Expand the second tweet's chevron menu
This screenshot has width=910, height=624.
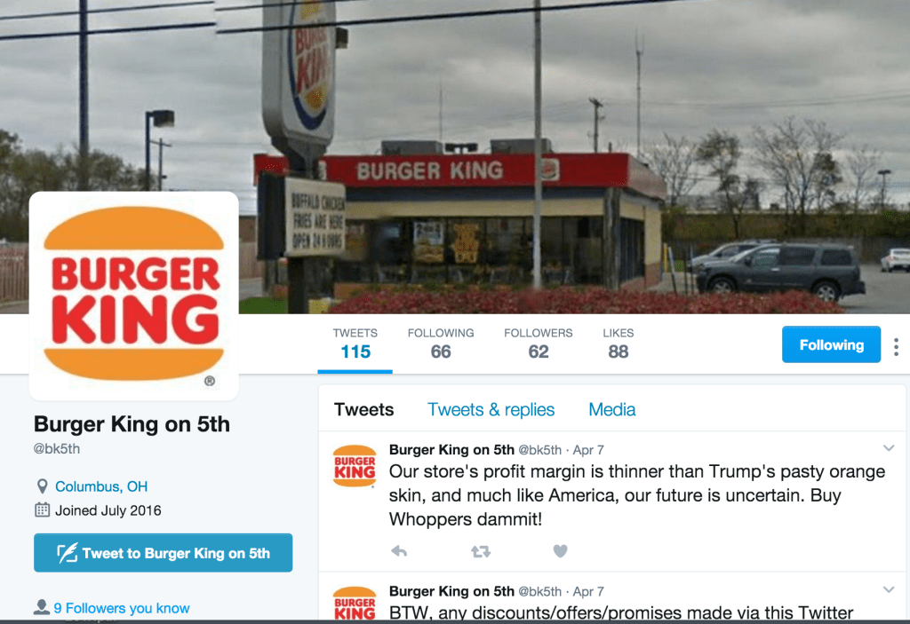tap(889, 589)
